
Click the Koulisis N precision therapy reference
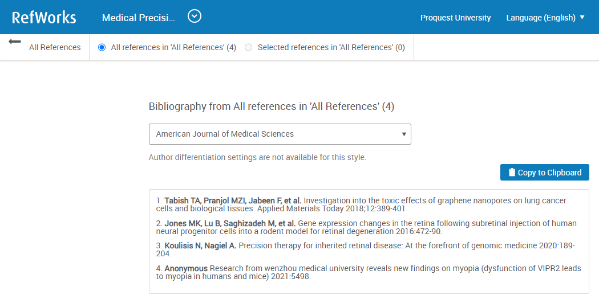(x=365, y=249)
